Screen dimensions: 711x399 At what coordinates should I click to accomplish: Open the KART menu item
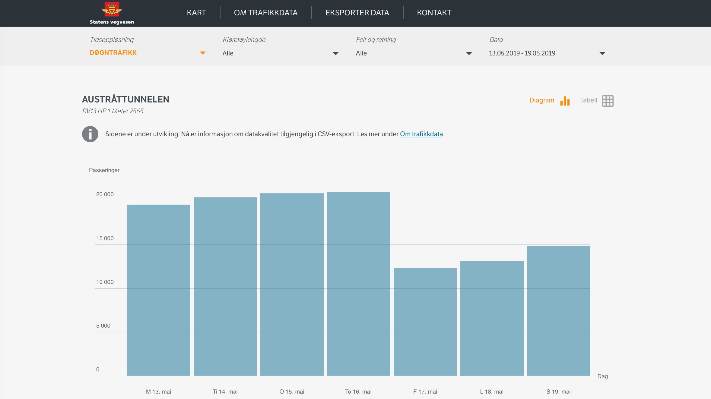(x=196, y=13)
